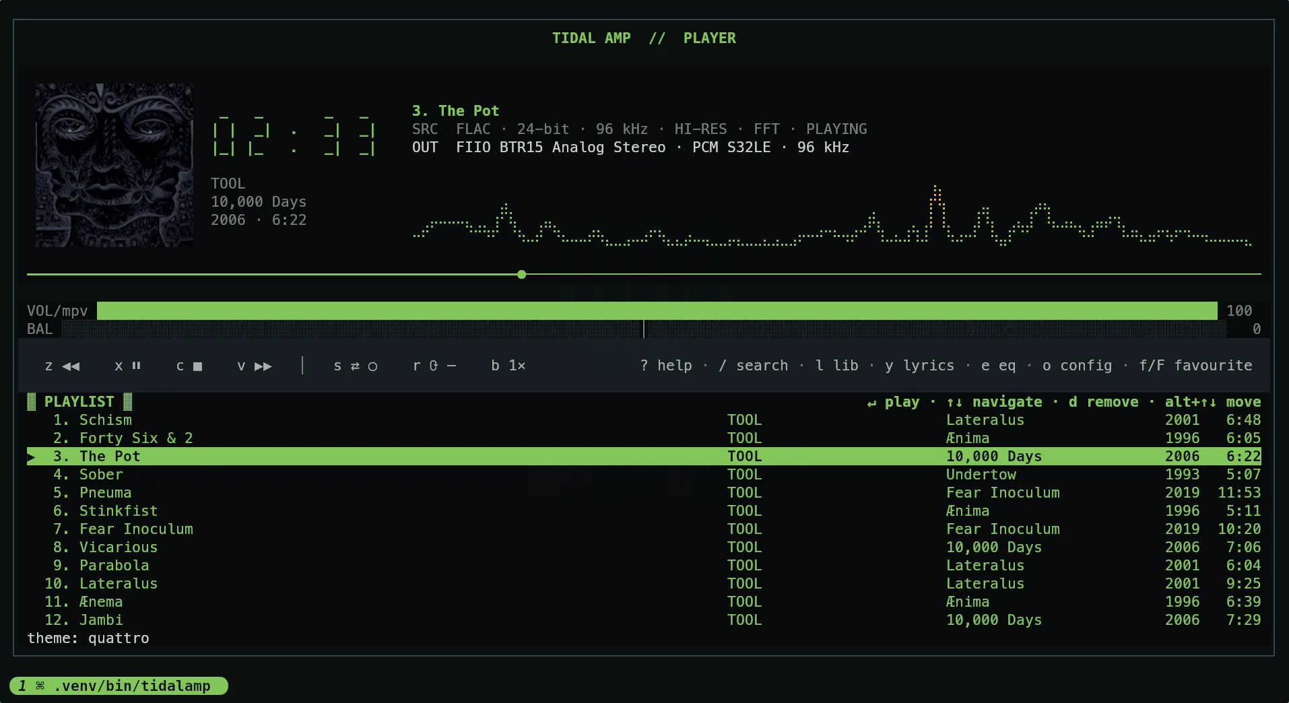The image size is (1289, 703).
Task: Click the spectrum visualizer
Action: click(832, 215)
